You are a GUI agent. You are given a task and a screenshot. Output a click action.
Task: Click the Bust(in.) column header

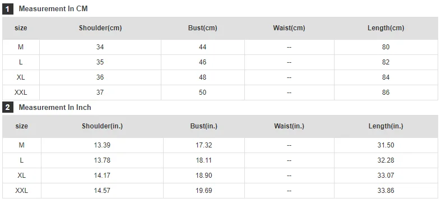(x=204, y=126)
